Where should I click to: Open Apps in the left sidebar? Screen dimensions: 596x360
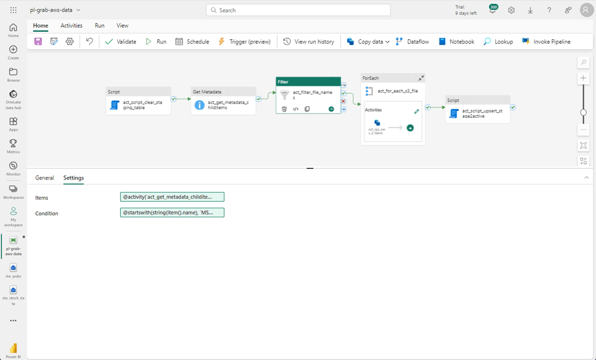pyautogui.click(x=13, y=124)
